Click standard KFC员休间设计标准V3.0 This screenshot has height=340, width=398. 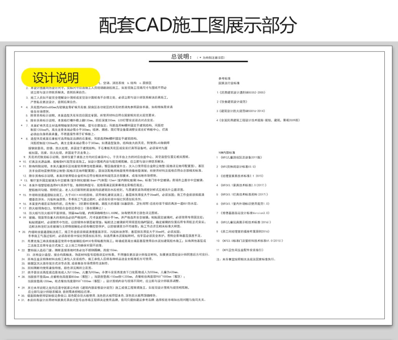click(238, 167)
